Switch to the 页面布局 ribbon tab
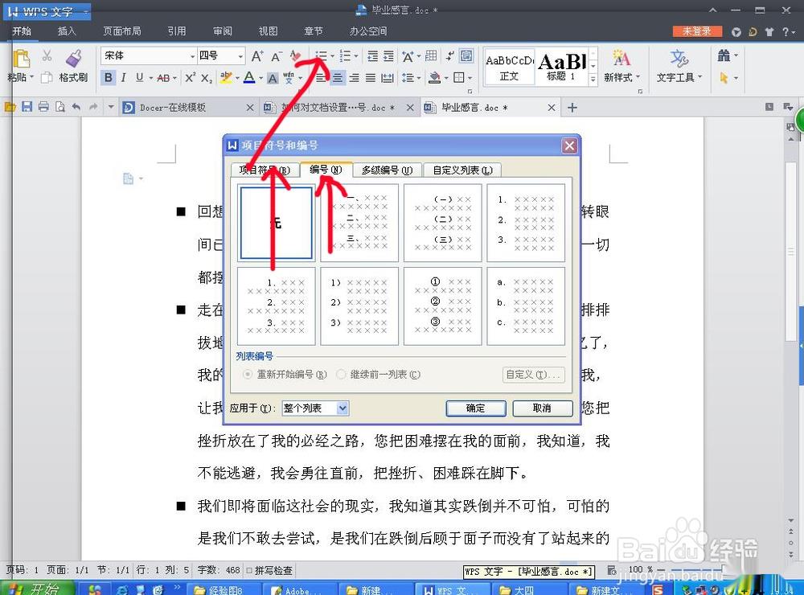The height and width of the screenshot is (595, 804). pos(122,31)
